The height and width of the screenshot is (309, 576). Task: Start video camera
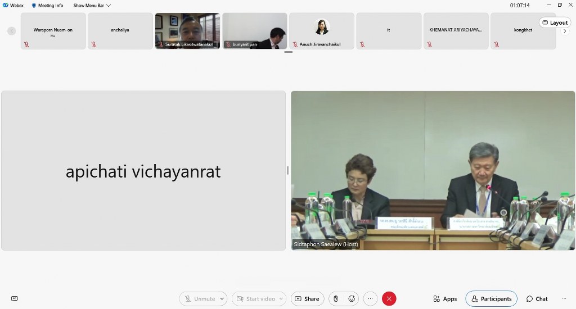(254, 299)
